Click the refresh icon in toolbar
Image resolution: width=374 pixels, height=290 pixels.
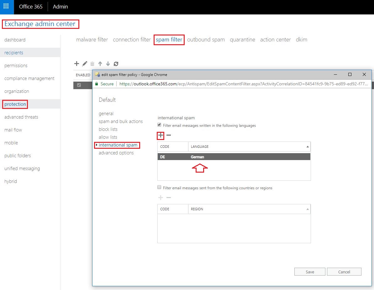116,64
